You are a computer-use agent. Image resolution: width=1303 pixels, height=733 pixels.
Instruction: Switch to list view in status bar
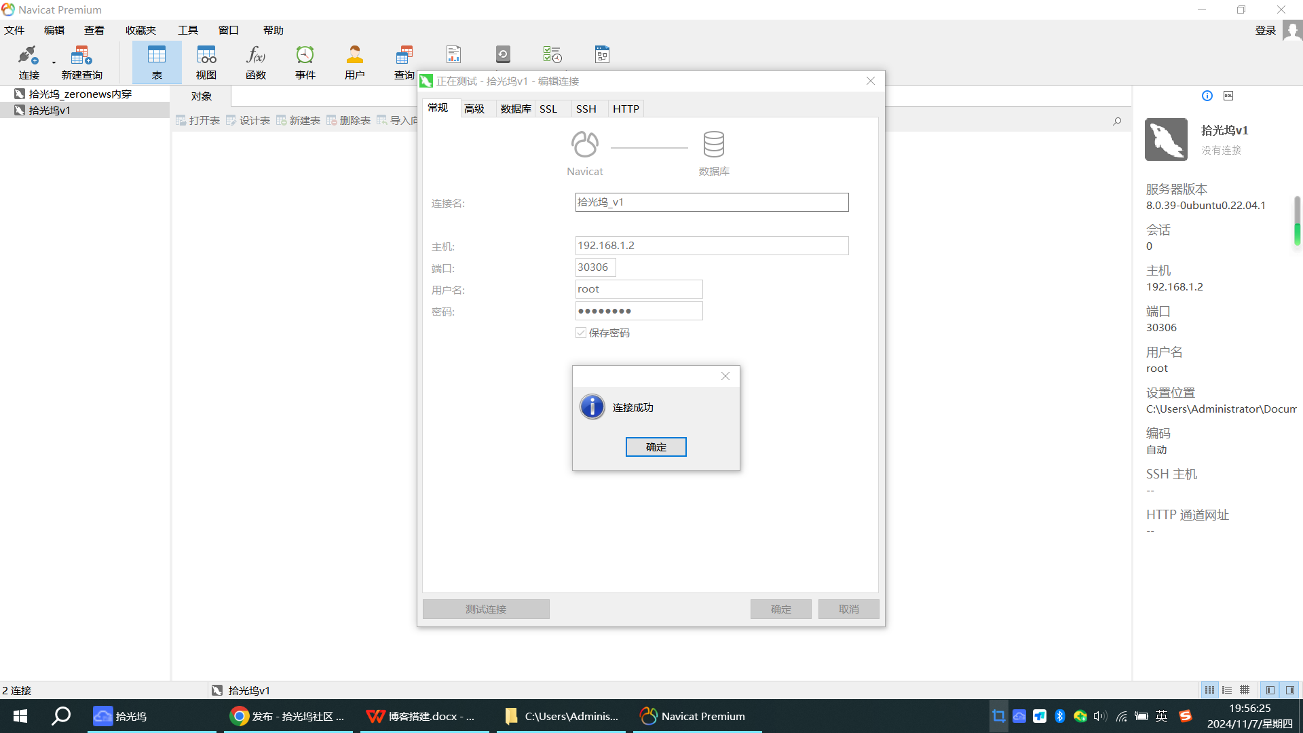click(x=1227, y=690)
